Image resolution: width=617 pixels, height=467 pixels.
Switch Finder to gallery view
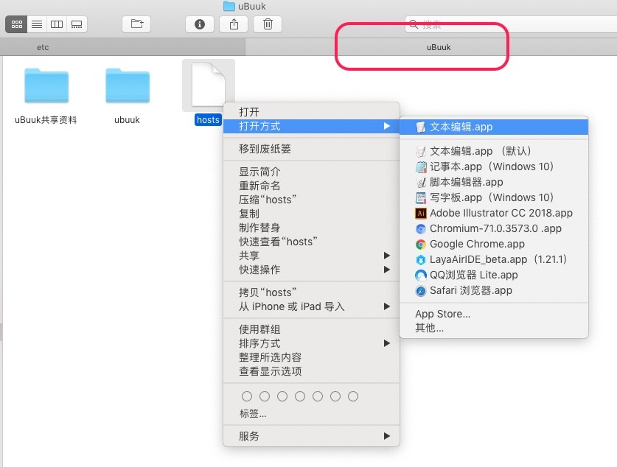tap(76, 24)
